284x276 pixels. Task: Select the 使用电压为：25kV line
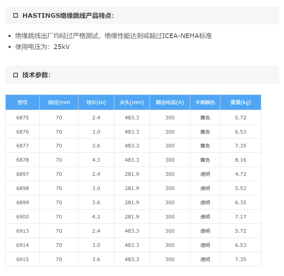42,47
